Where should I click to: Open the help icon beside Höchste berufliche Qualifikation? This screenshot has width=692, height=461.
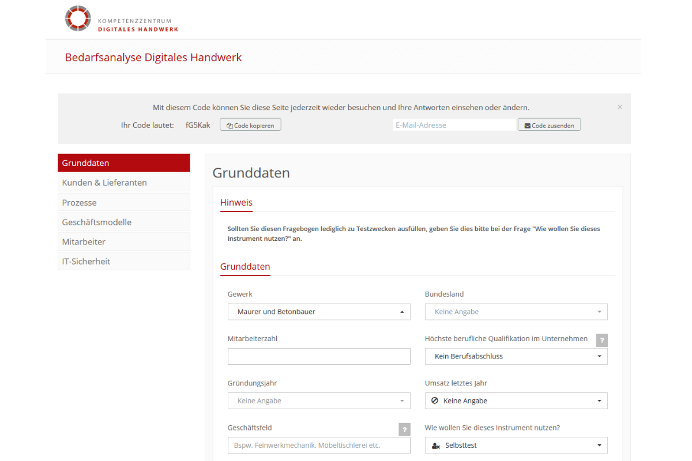point(601,340)
